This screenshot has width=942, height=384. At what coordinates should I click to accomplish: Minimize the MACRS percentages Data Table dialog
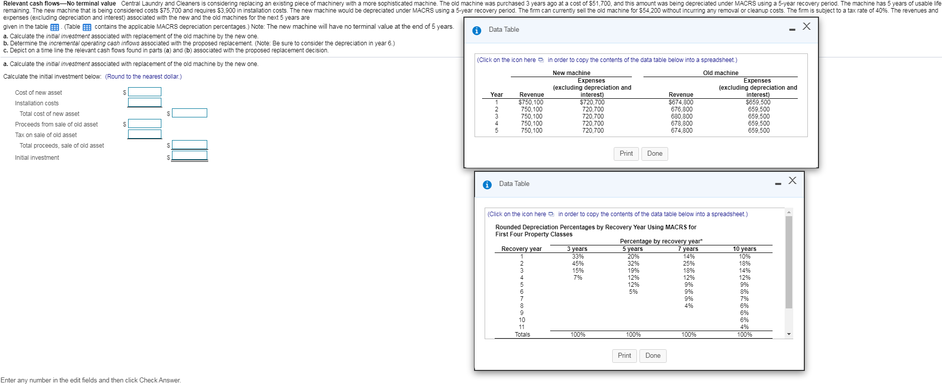778,184
